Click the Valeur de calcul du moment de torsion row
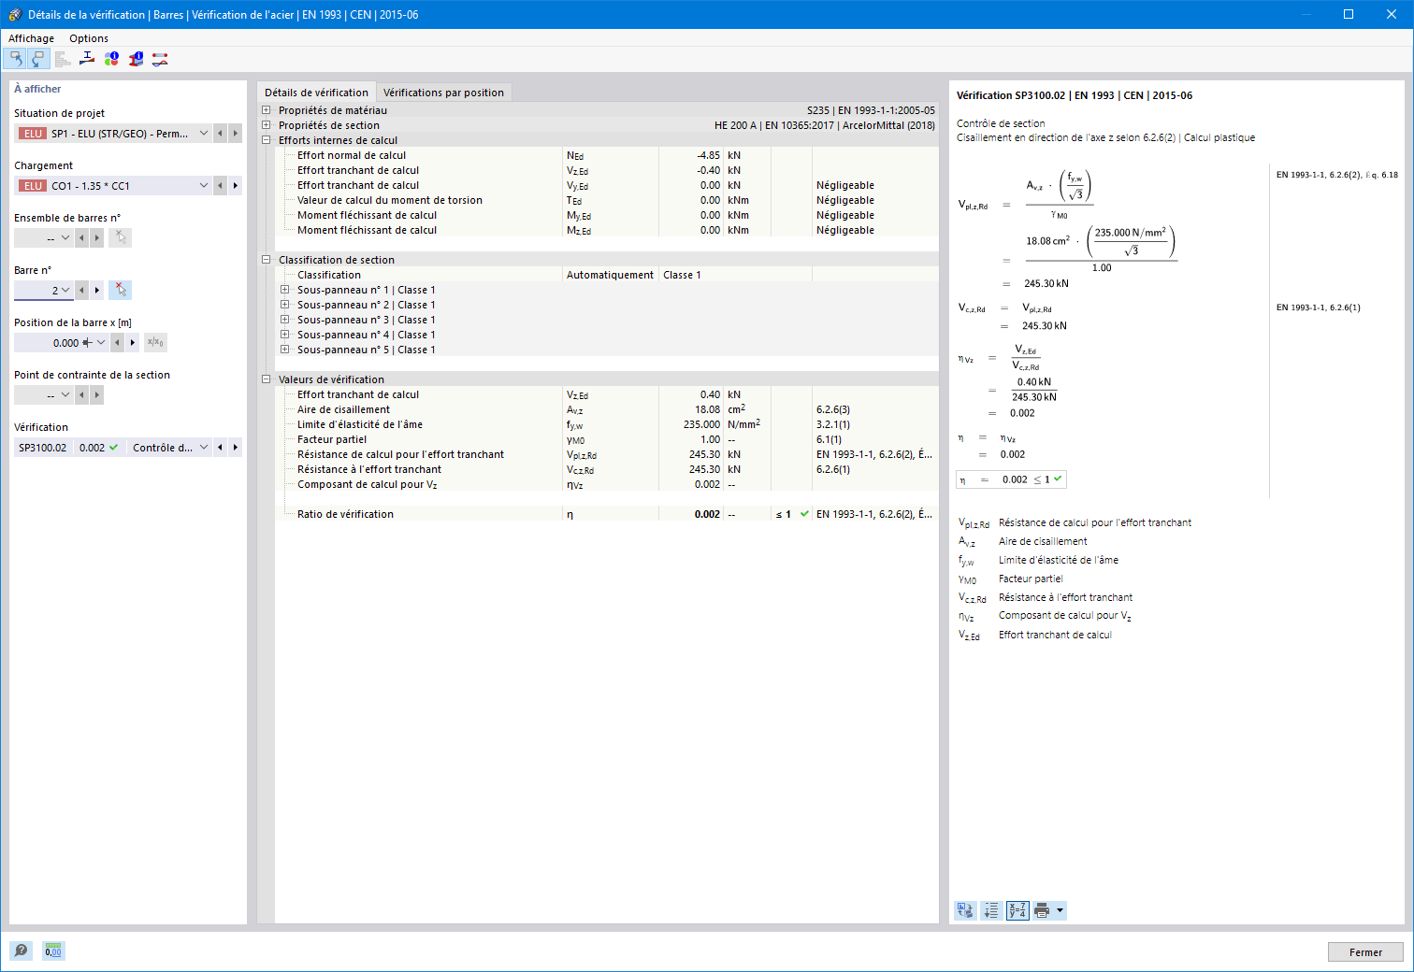The image size is (1414, 972). 607,200
